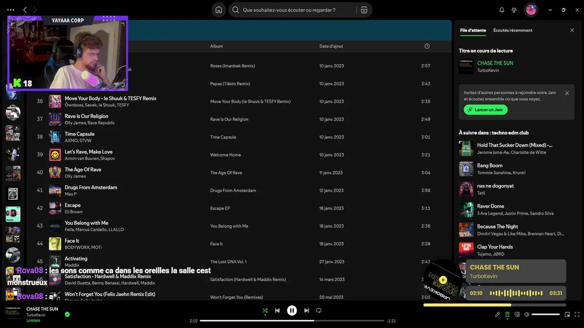Viewport: 584px width, 328px height.
Task: Open Olly James, Rave Republic artists
Action: tap(90, 123)
